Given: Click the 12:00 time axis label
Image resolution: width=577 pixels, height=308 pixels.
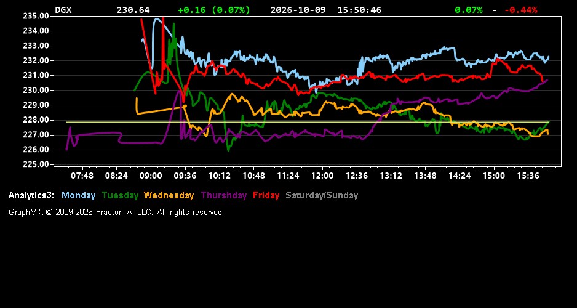Looking at the screenshot, I should click(x=322, y=176).
